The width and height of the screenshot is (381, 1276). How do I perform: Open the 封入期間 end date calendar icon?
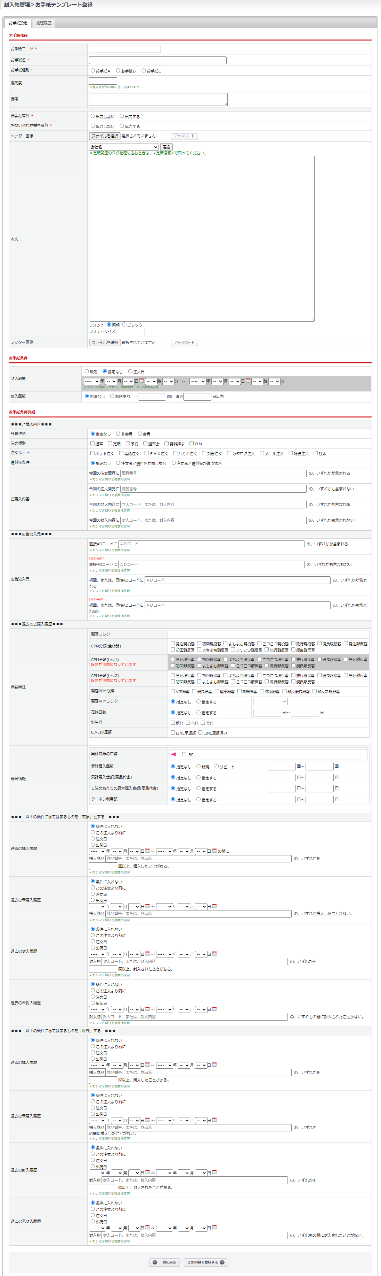[x=248, y=381]
